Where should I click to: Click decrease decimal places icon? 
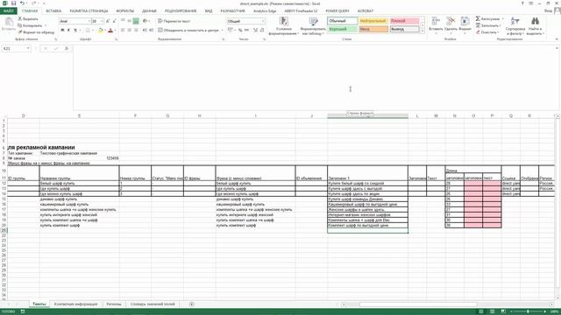click(x=262, y=31)
